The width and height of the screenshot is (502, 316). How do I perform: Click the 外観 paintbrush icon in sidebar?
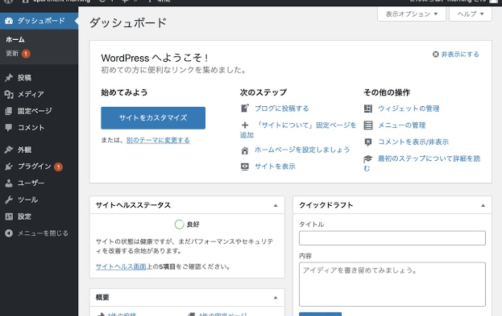coord(9,150)
